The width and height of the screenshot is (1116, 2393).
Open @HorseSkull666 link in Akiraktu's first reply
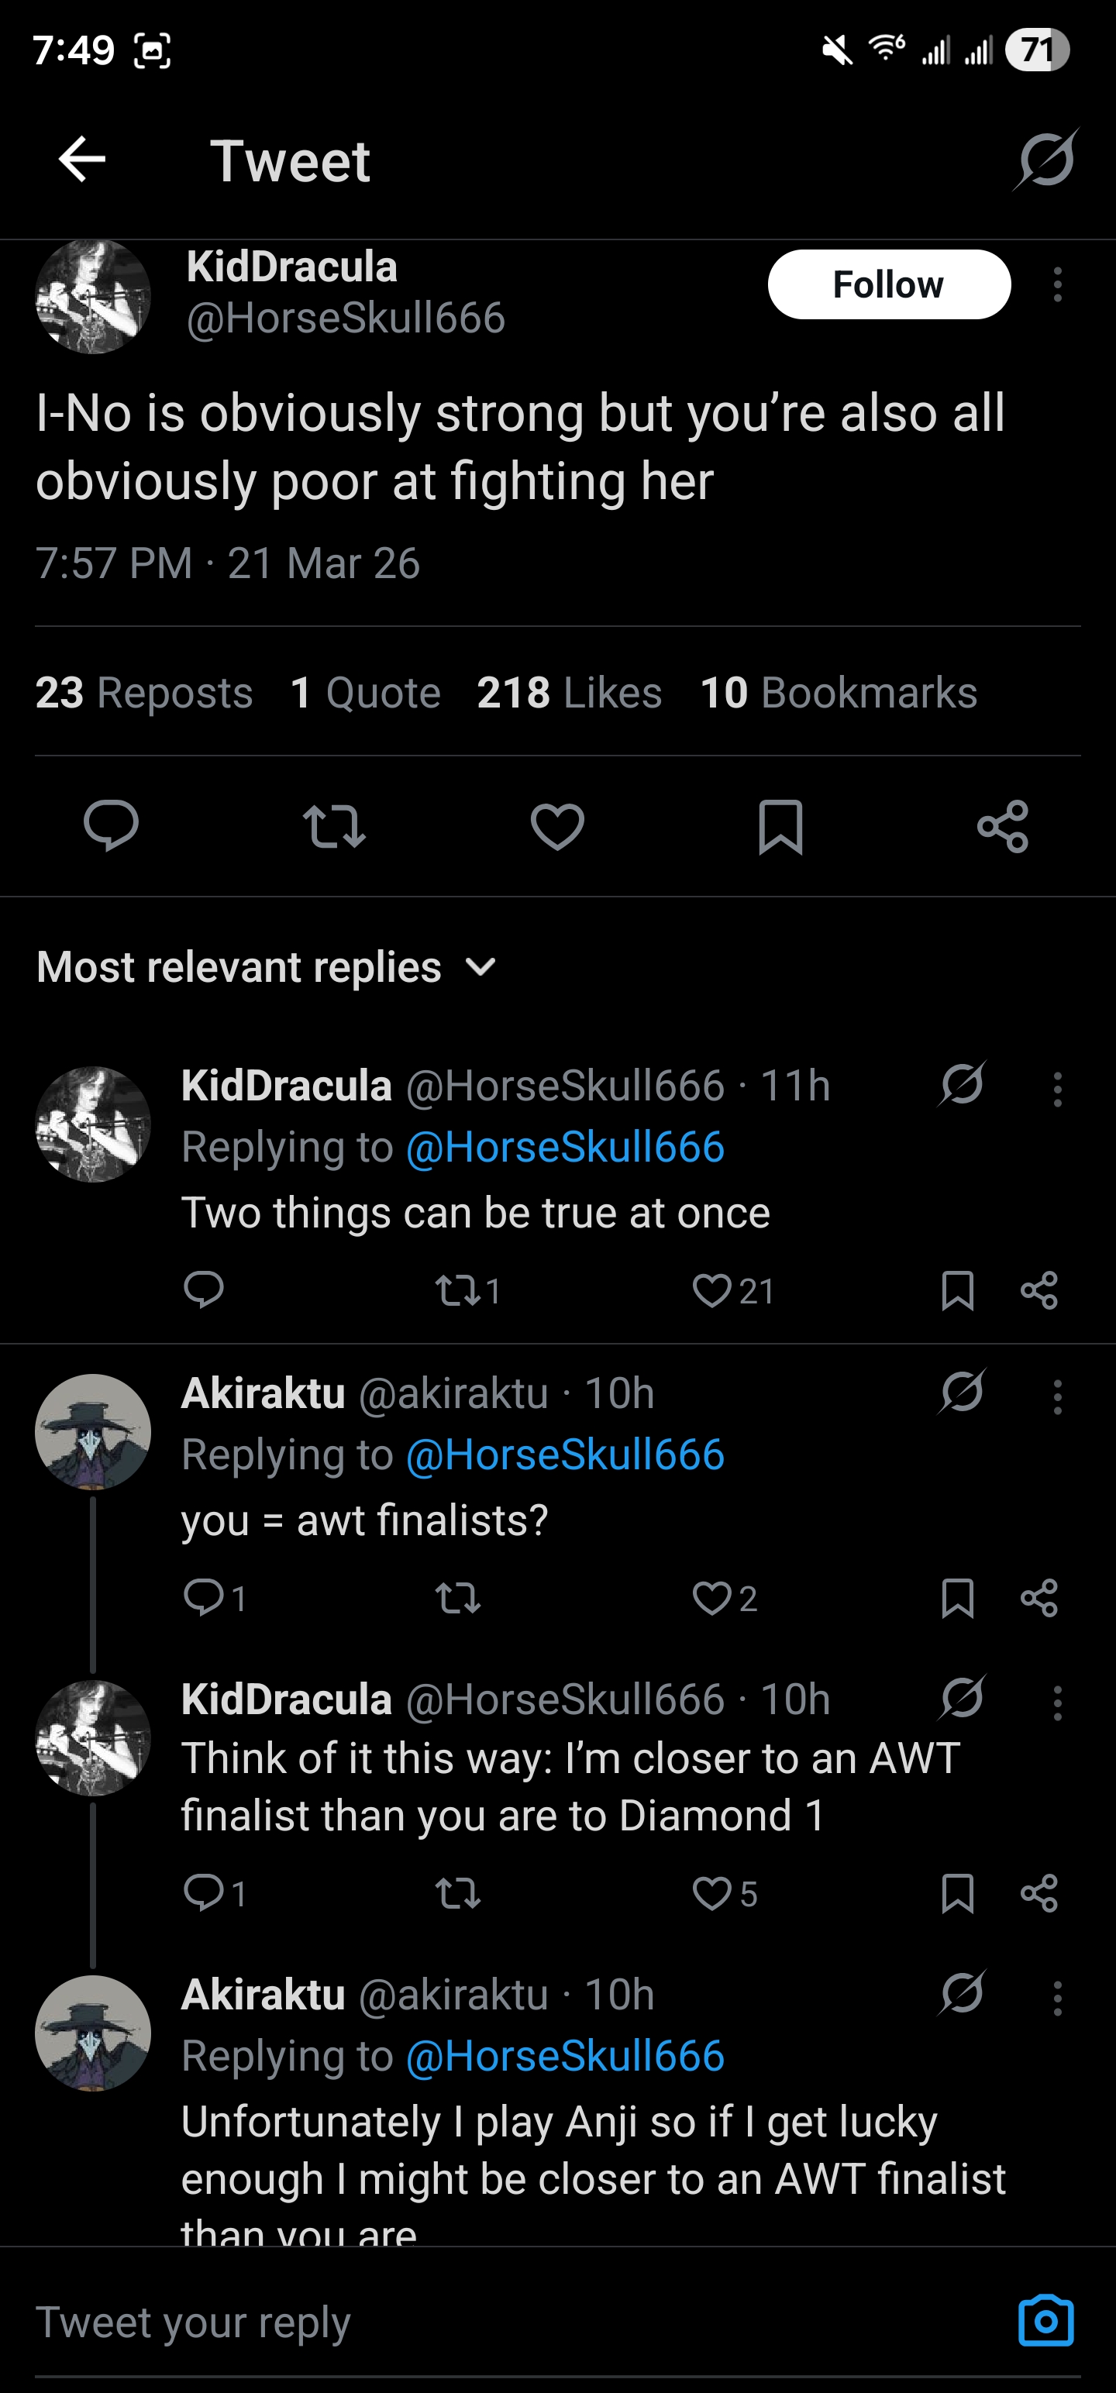565,1454
